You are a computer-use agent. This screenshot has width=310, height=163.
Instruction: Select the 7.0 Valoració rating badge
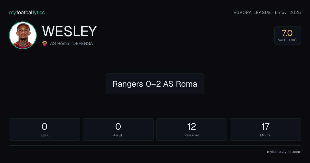coord(288,35)
